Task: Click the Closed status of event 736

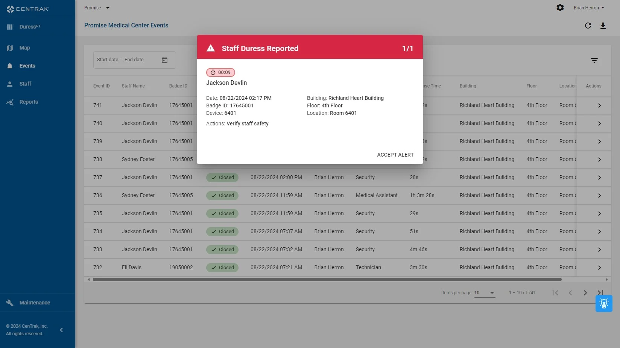Action: tap(222, 196)
